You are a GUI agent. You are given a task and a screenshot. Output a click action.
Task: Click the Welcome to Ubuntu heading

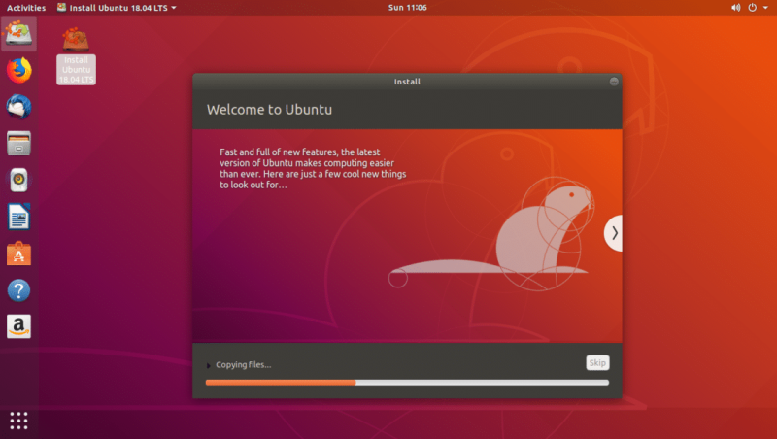coord(269,110)
